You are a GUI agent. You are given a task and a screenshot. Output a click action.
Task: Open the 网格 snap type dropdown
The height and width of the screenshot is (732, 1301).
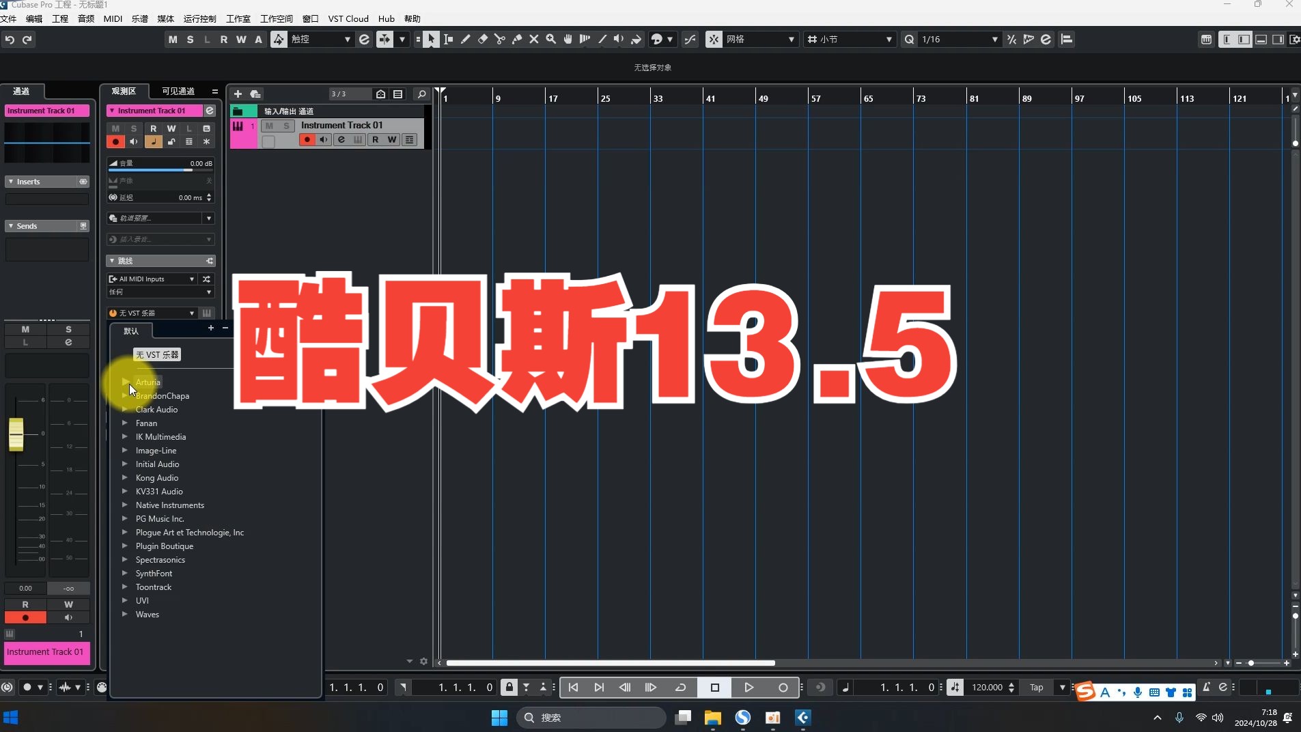click(x=761, y=40)
